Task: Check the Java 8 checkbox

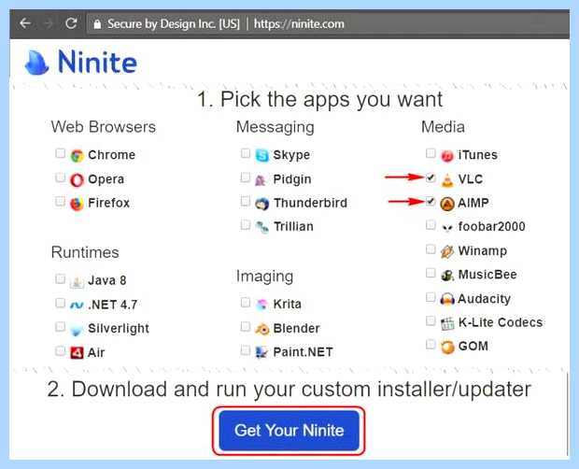Action: 60,278
